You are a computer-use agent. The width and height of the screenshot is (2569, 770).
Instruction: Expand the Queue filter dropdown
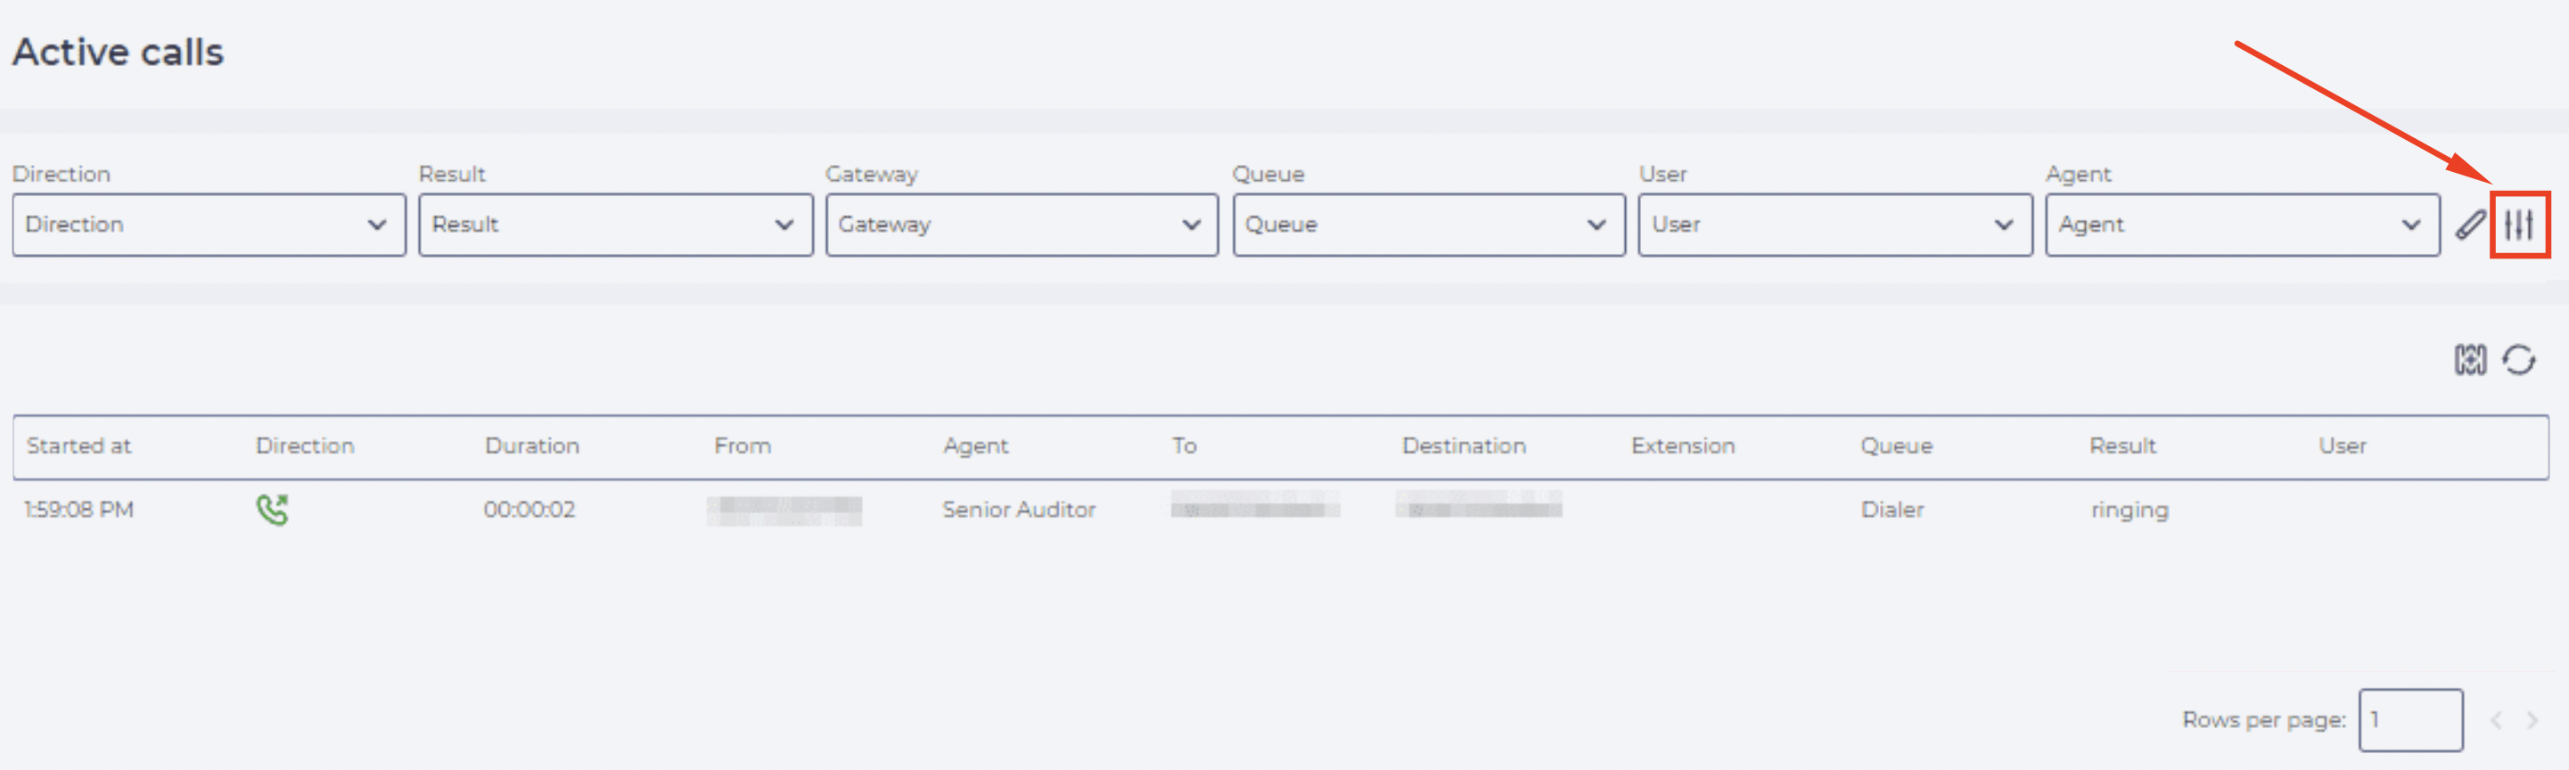[1429, 225]
